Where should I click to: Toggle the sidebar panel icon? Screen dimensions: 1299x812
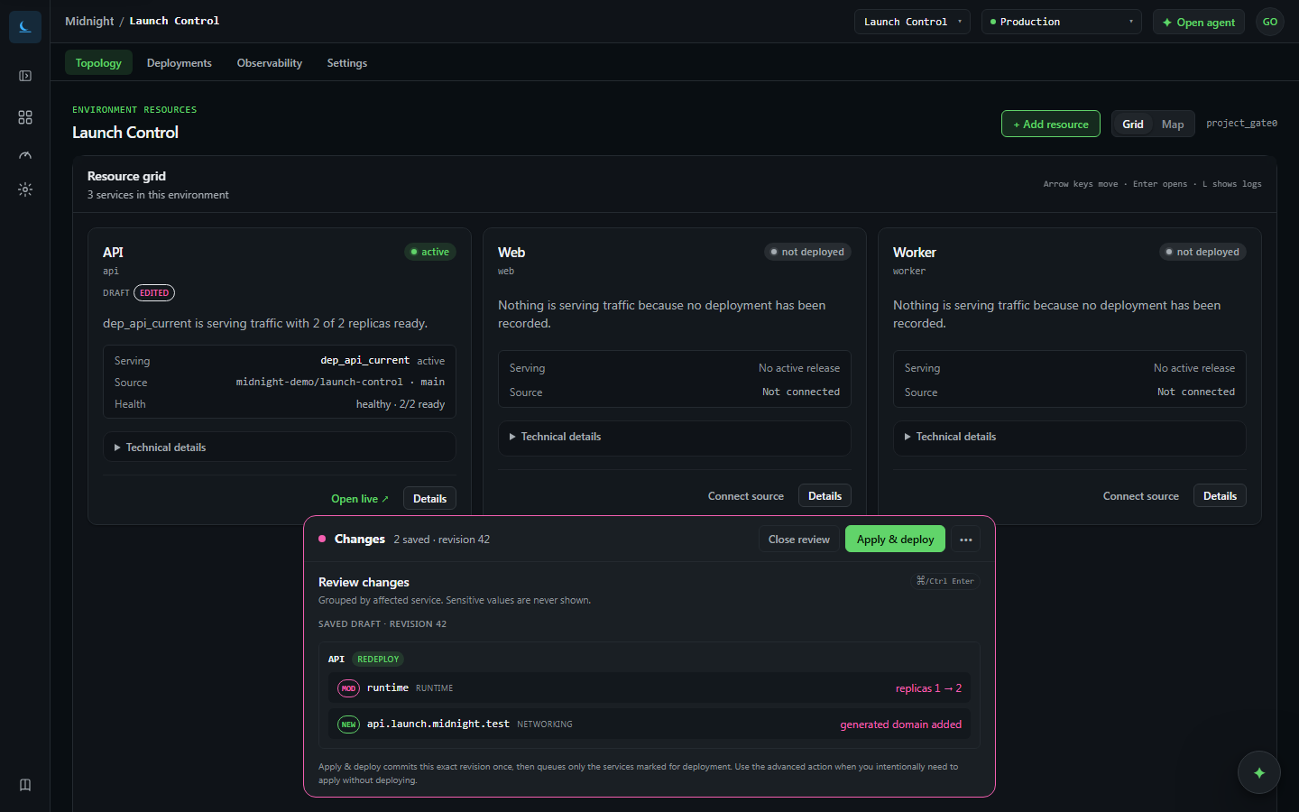click(x=25, y=76)
